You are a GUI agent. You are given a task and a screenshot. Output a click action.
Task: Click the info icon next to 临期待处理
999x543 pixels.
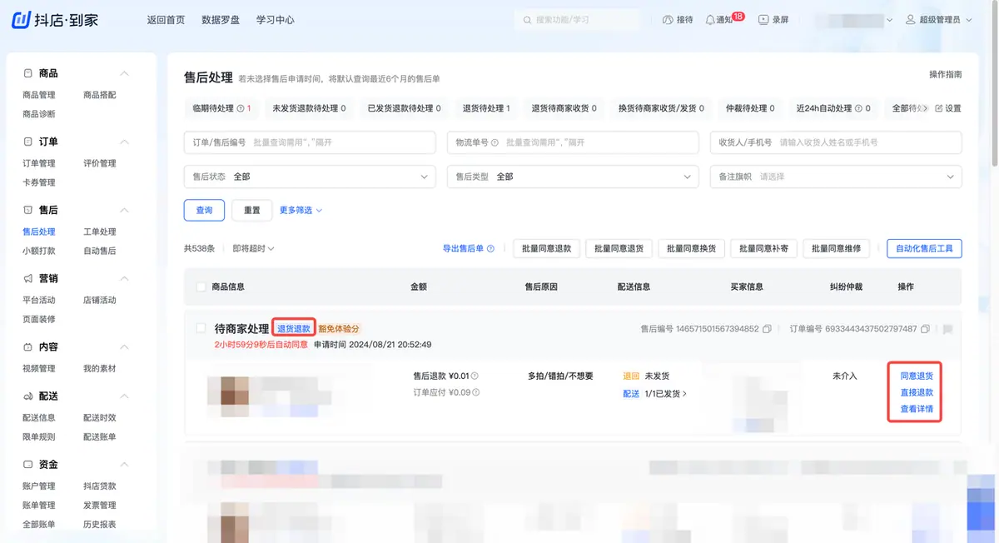[x=241, y=108]
